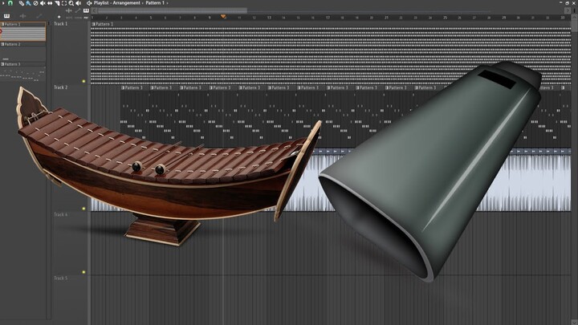Select the Track 2 header label
The image size is (578, 325).
(60, 87)
